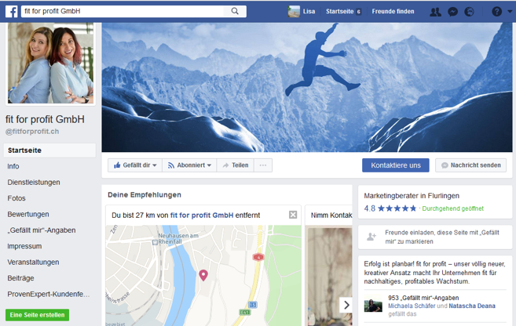Screen dimensions: 516x326
Task: Open the friend requests icon
Action: point(435,12)
